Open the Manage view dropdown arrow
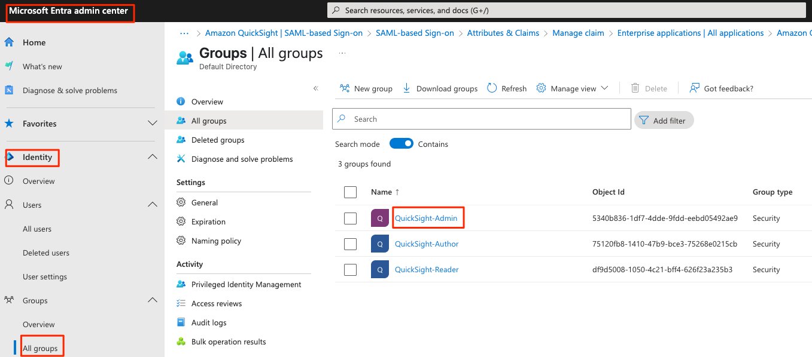Viewport: 812px width, 357px height. click(604, 88)
